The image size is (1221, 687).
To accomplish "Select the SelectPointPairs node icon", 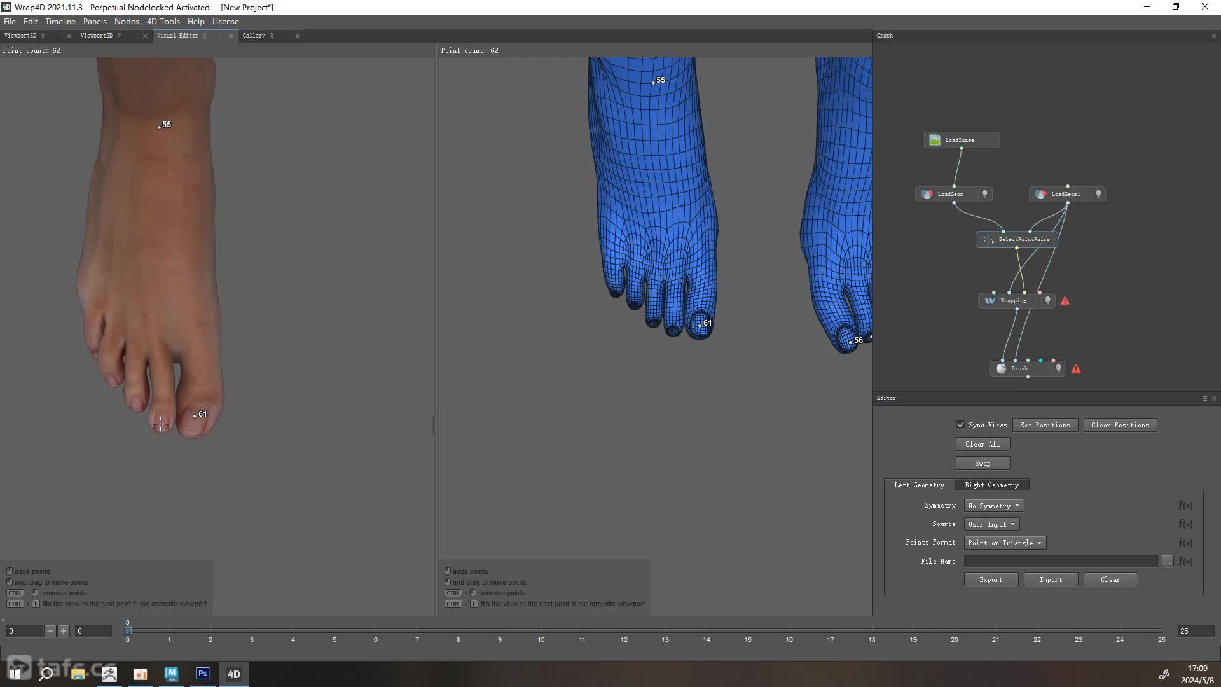I will [x=989, y=239].
